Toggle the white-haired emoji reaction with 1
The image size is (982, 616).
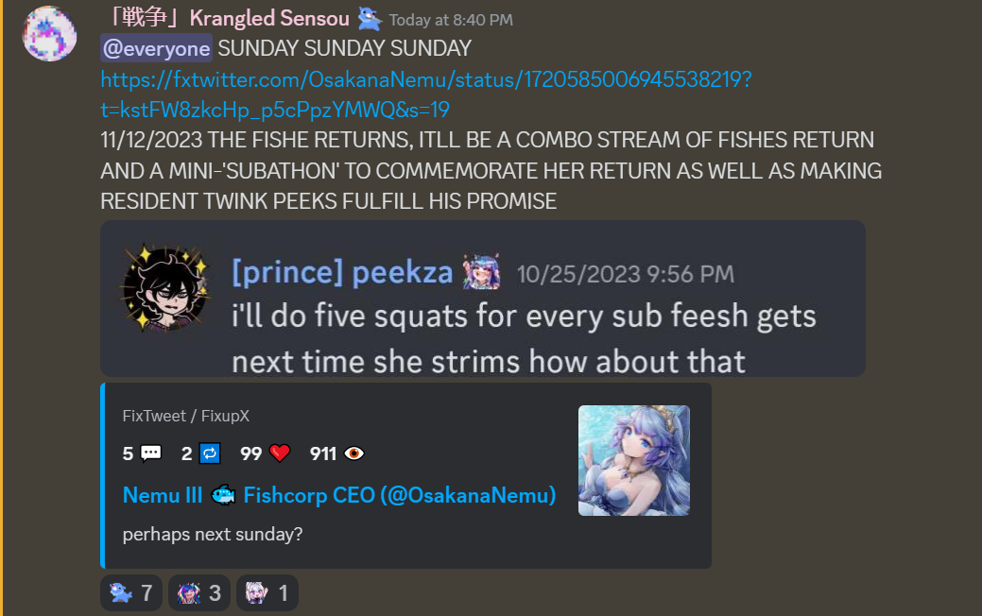267,592
